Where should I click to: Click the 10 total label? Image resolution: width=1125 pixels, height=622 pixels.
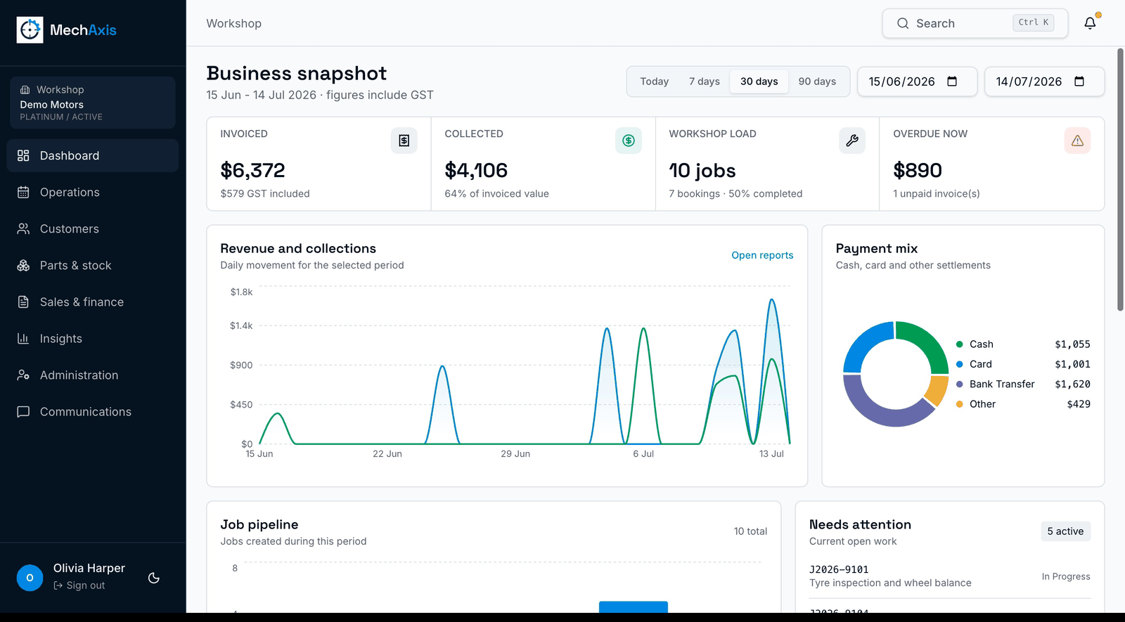tap(750, 531)
